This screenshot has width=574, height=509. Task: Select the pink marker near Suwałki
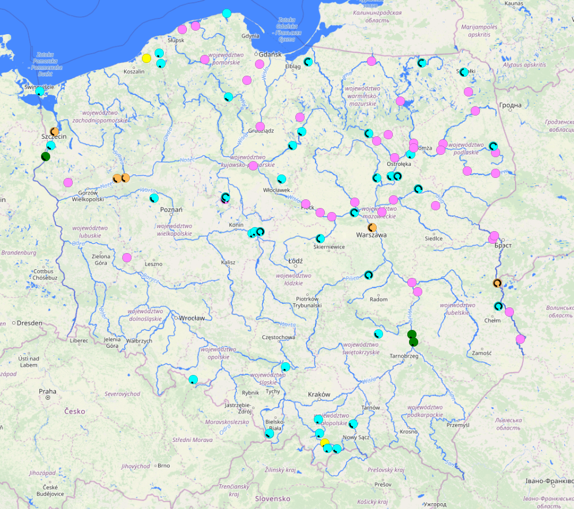(x=469, y=91)
